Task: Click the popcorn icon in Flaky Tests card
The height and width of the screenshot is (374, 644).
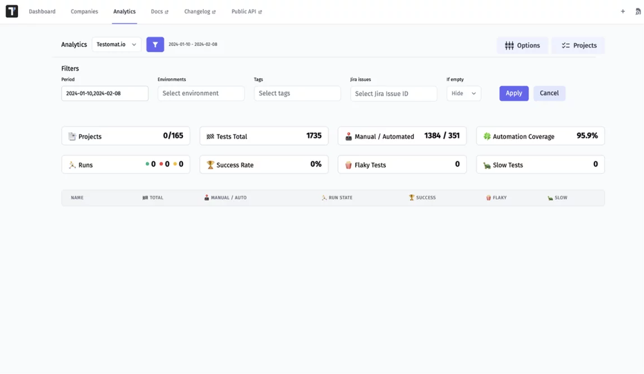Action: 348,165
